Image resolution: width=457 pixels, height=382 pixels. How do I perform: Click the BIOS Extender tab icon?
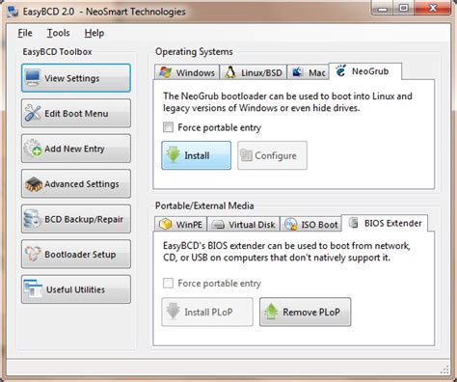point(354,223)
